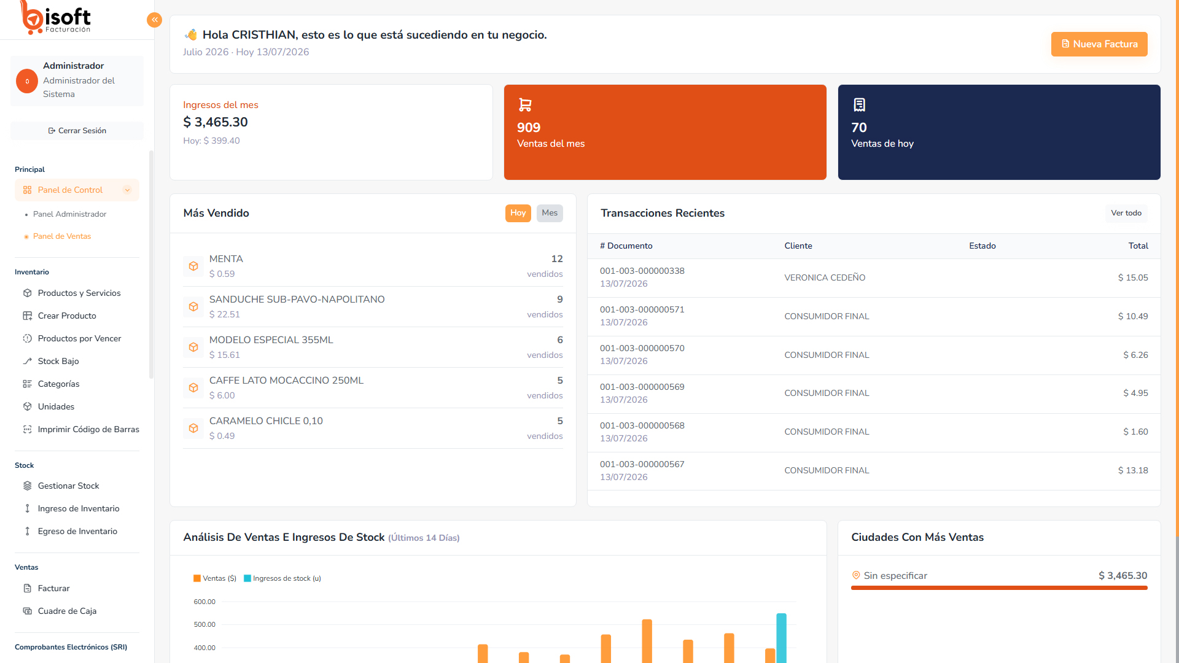This screenshot has width=1179, height=663.
Task: Toggle Ingresos de stock legend series
Action: (x=282, y=578)
